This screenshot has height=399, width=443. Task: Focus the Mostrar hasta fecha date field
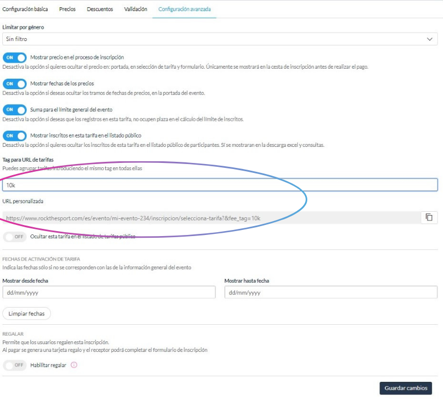pos(331,292)
